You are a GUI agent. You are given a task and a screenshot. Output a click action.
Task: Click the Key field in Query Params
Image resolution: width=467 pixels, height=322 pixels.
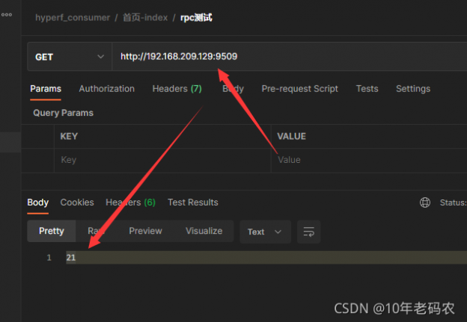click(x=161, y=160)
